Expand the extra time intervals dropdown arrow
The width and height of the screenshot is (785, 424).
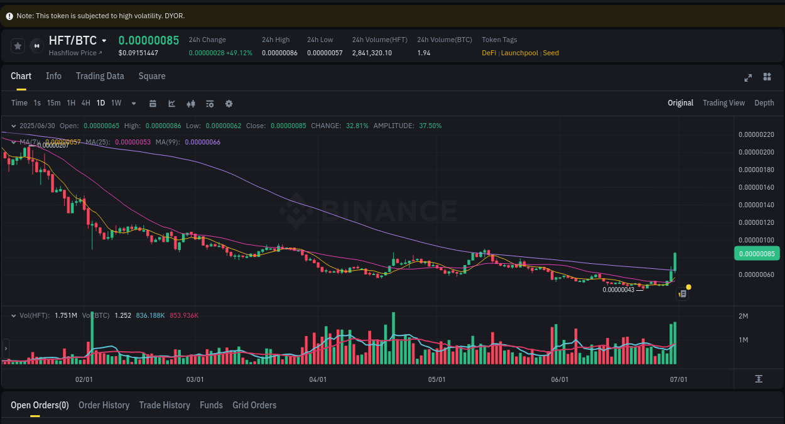pyautogui.click(x=133, y=103)
